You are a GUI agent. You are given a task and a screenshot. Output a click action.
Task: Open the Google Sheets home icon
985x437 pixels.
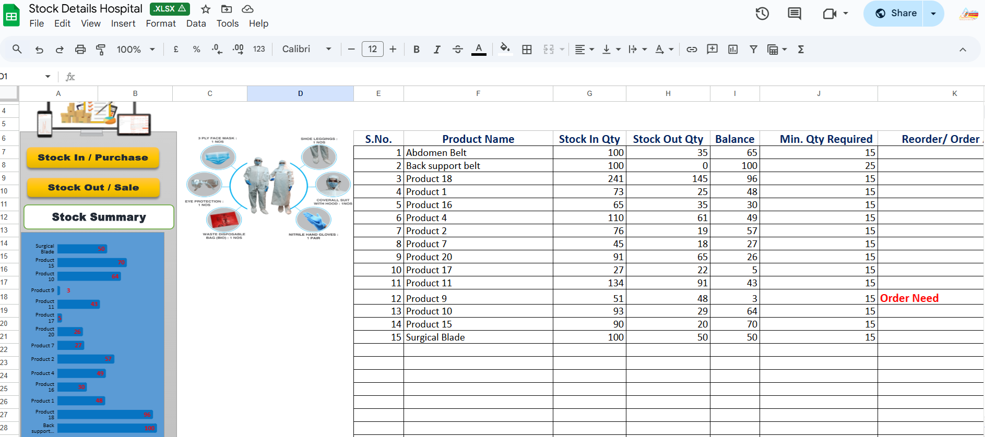(x=11, y=16)
